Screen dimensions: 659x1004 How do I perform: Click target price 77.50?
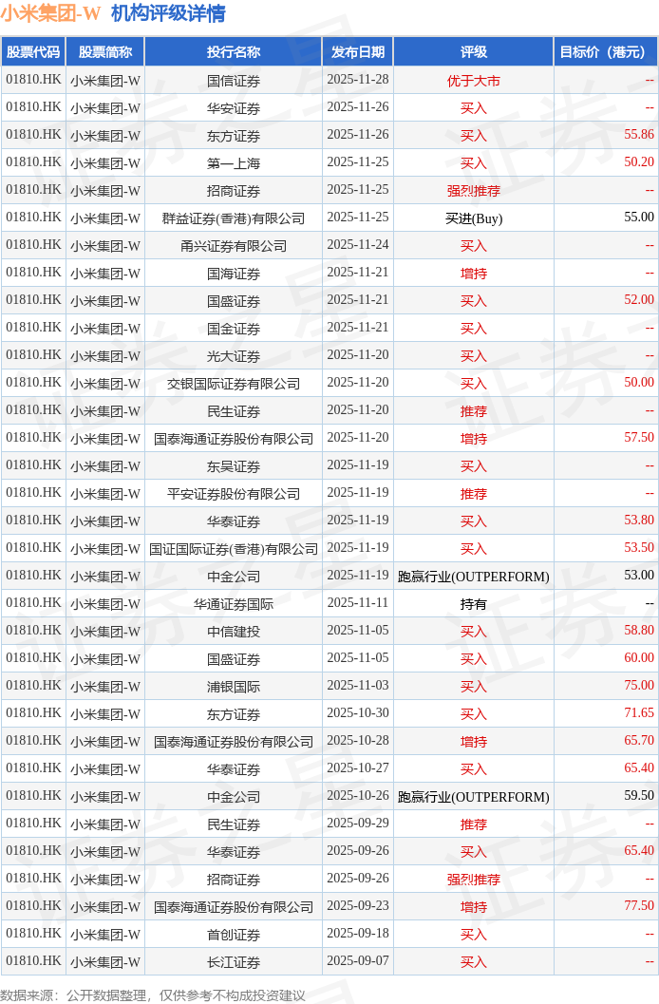point(639,905)
